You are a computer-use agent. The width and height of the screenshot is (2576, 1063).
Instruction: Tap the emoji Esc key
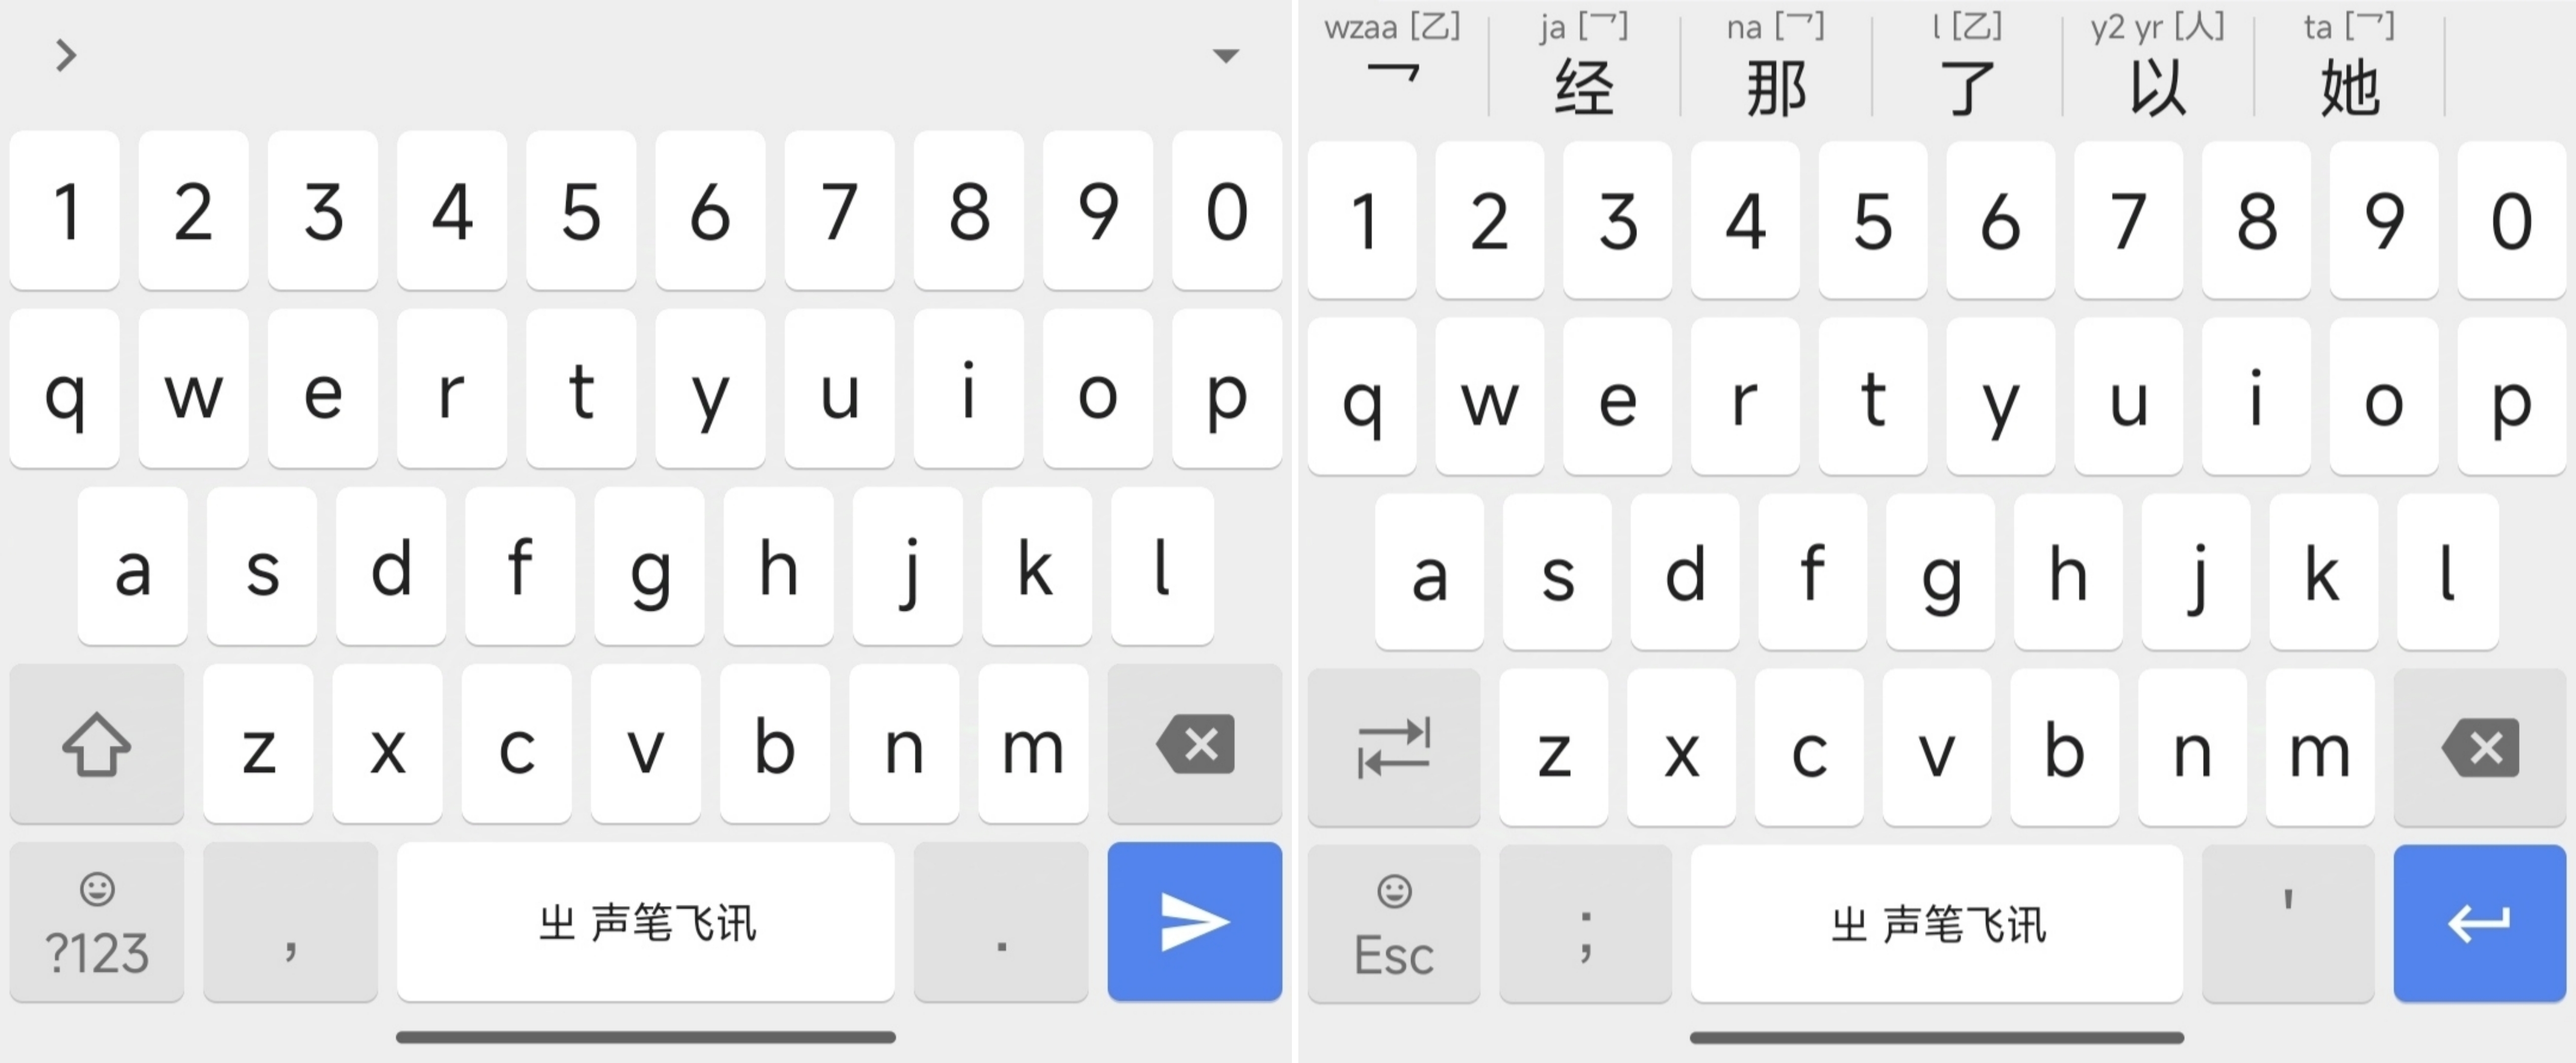click(1393, 923)
